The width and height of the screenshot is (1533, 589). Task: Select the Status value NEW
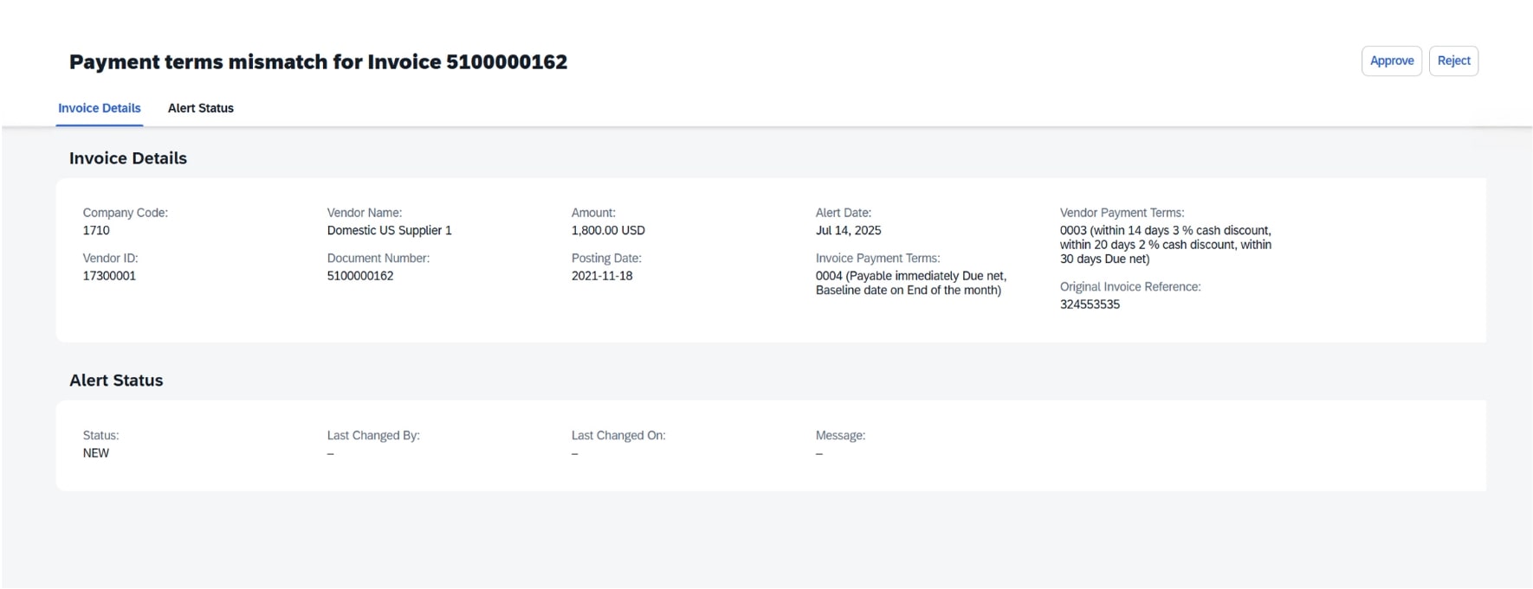coord(95,451)
